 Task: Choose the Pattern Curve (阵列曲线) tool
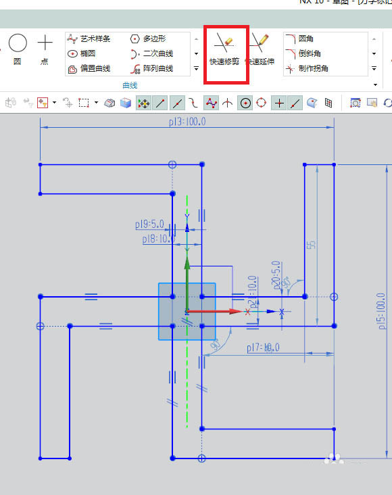coord(151,68)
